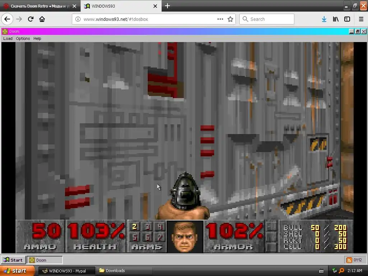This screenshot has width=368, height=276.
Task: Minimize the browser window
Action: click(x=346, y=6)
